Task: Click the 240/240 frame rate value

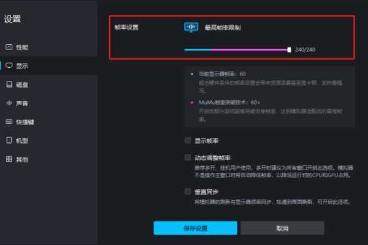Action: (305, 50)
